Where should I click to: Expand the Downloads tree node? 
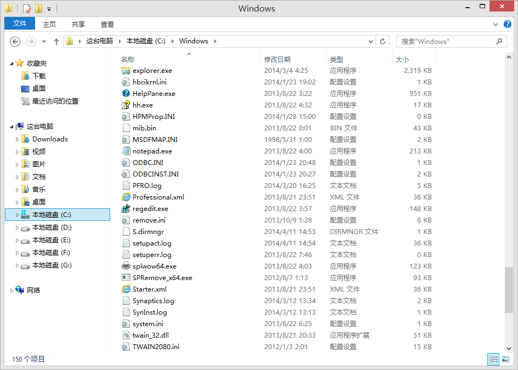(x=17, y=139)
